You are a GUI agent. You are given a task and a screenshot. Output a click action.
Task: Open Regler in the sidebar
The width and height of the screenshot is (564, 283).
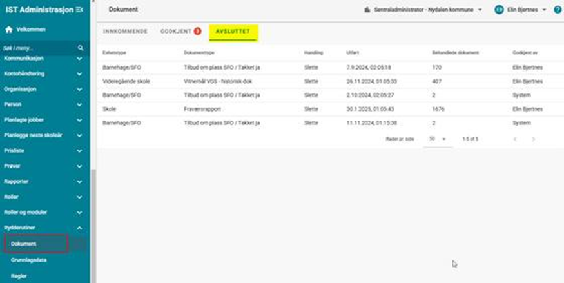click(19, 275)
